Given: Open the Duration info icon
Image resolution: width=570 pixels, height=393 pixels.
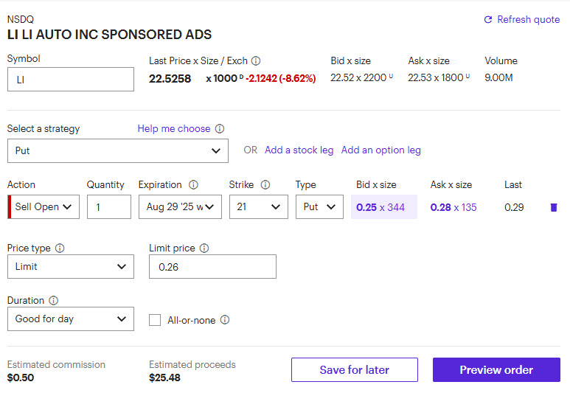Looking at the screenshot, I should tap(54, 301).
